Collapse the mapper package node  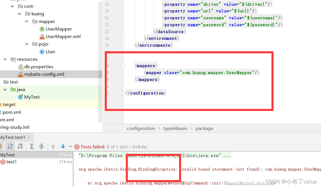(x=26, y=21)
